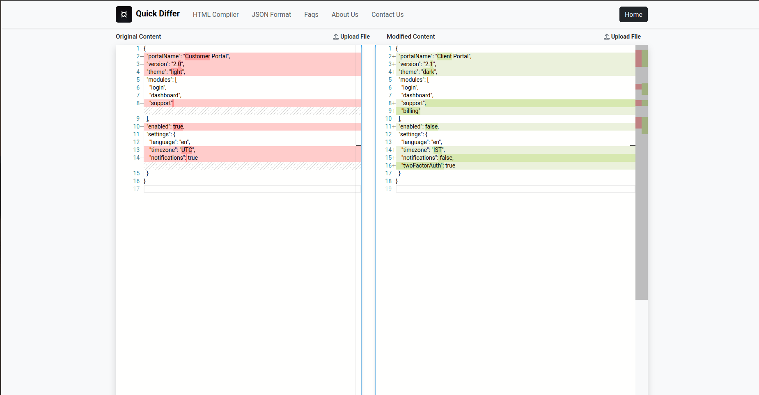Open the Contact Us page
This screenshot has height=395, width=759.
[388, 14]
